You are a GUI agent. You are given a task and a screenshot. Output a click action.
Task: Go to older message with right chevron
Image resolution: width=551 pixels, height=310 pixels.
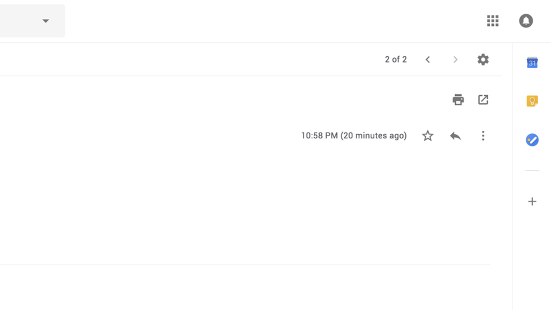coord(455,59)
